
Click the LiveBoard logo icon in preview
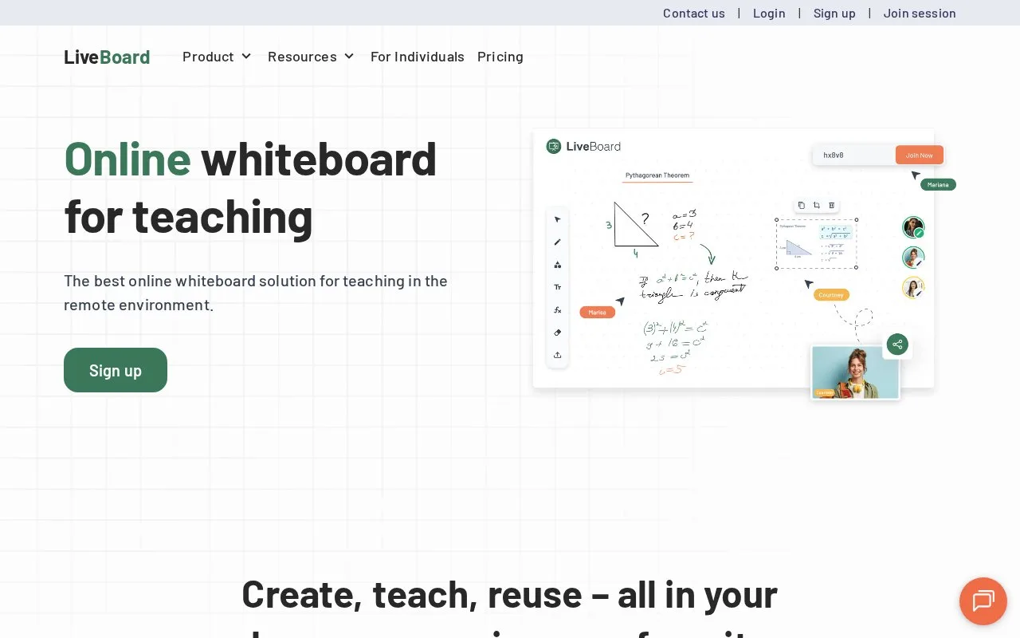554,146
